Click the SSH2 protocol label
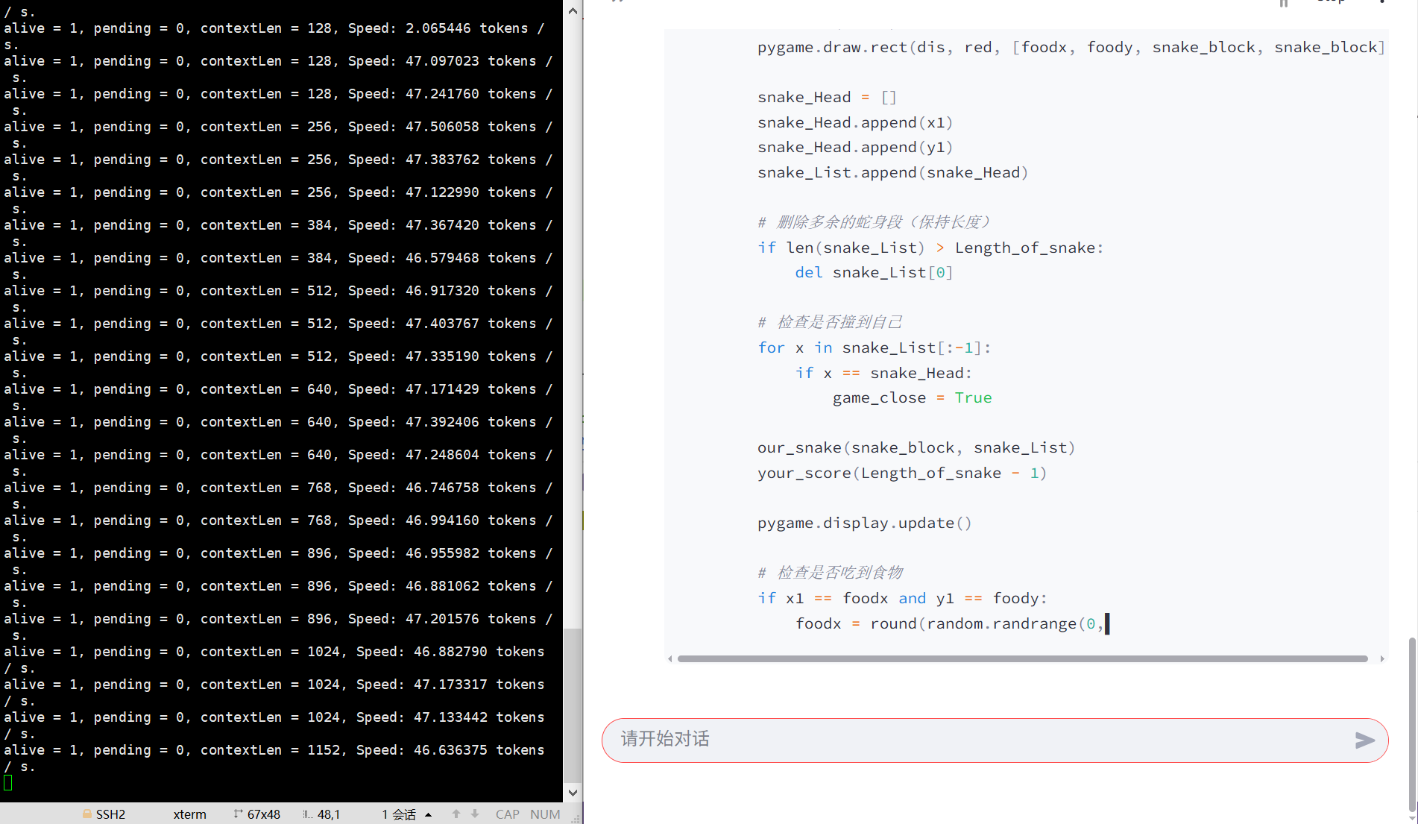This screenshot has height=824, width=1418. click(110, 814)
